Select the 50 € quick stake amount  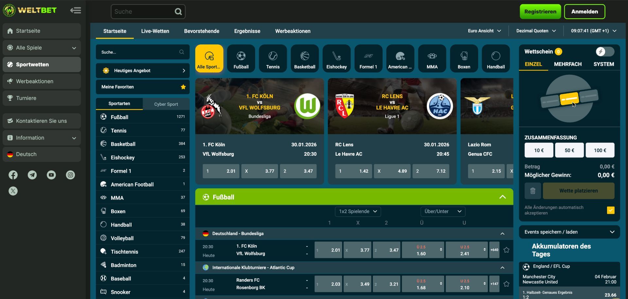569,150
